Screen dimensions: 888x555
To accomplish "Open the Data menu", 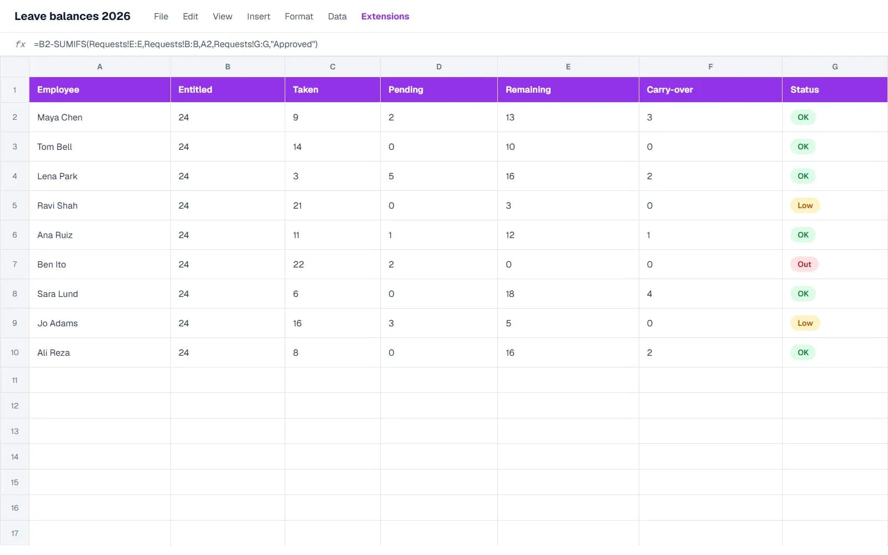I will [x=337, y=17].
